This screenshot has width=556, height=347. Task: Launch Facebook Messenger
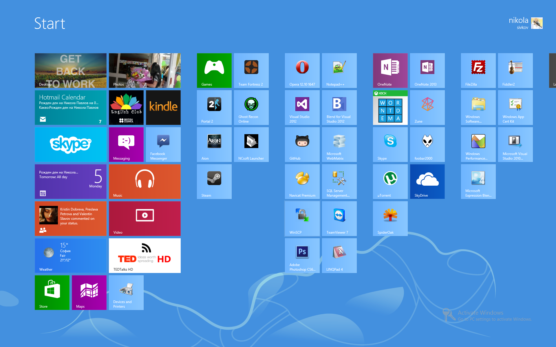pyautogui.click(x=163, y=145)
